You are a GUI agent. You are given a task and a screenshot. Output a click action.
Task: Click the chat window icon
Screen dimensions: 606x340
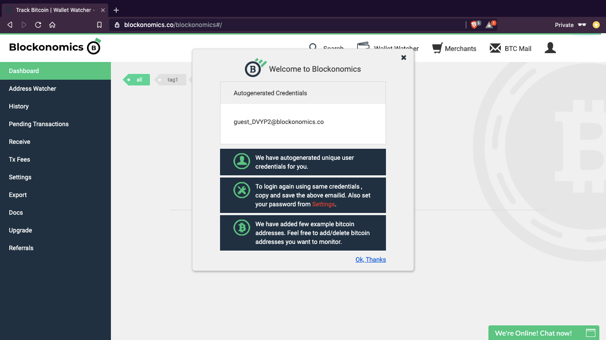tap(590, 333)
